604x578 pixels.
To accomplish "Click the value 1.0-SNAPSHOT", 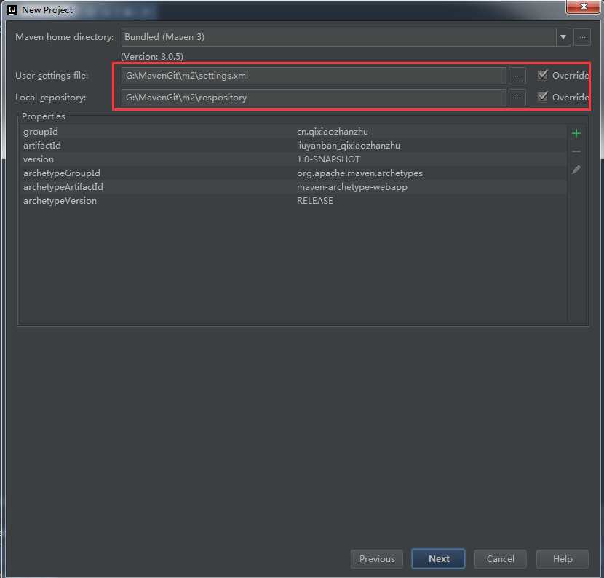I will 328,159.
